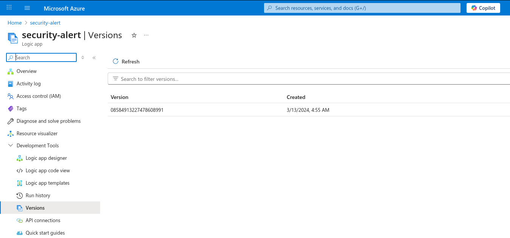Click the sidebar menu search field
510x238 pixels.
coord(42,57)
